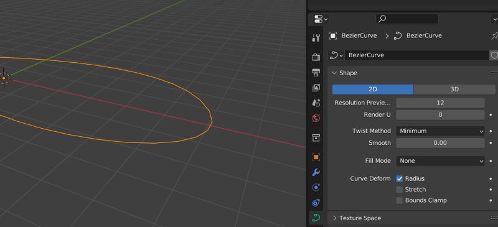Click the Smooth value field
Image resolution: width=498 pixels, height=227 pixels.
tap(440, 143)
